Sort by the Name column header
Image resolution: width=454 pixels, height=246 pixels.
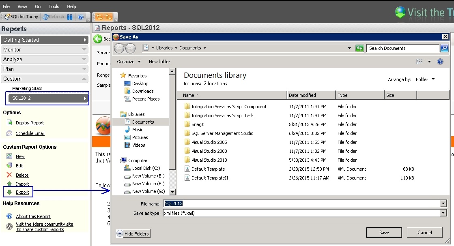[232, 95]
